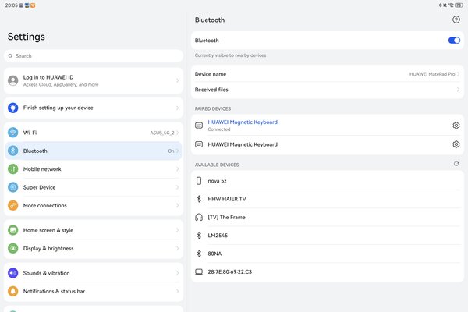The width and height of the screenshot is (468, 312).
Task: Click Bluetooth icon beside HHW HAIER TV
Action: (199, 199)
